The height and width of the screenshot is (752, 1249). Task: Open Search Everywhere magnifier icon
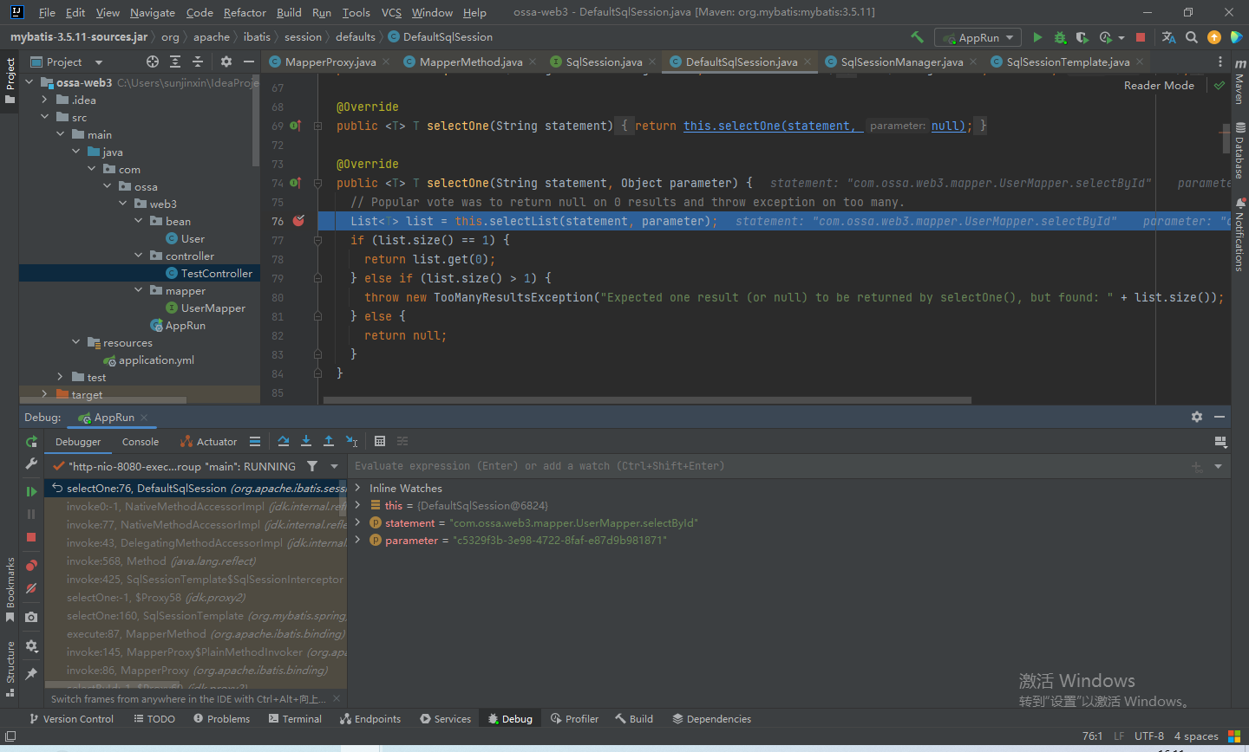click(1192, 37)
